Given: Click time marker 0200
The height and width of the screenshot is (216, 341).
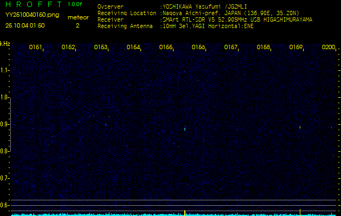Looking at the screenshot, I should 329,47.
